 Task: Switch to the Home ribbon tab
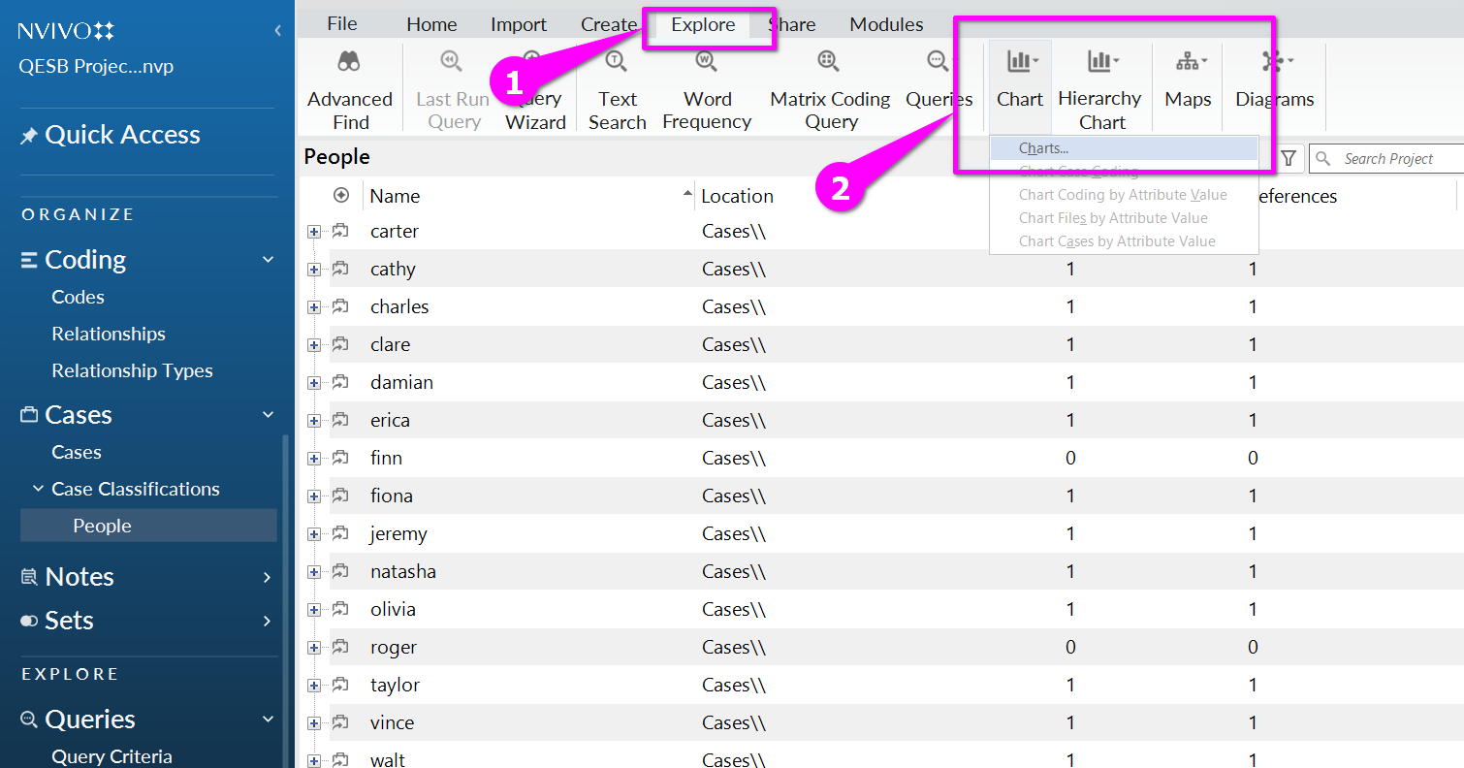click(431, 25)
